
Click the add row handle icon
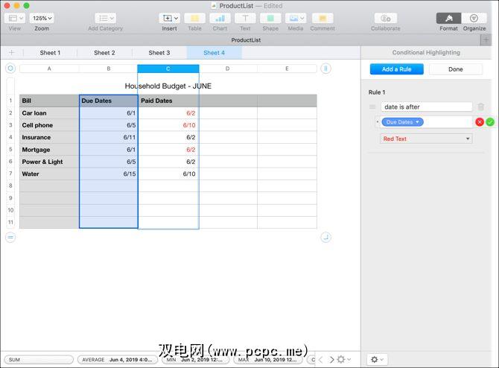point(10,237)
